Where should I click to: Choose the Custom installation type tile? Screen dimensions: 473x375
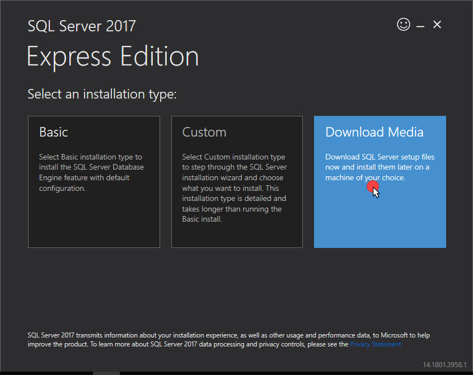coord(236,181)
